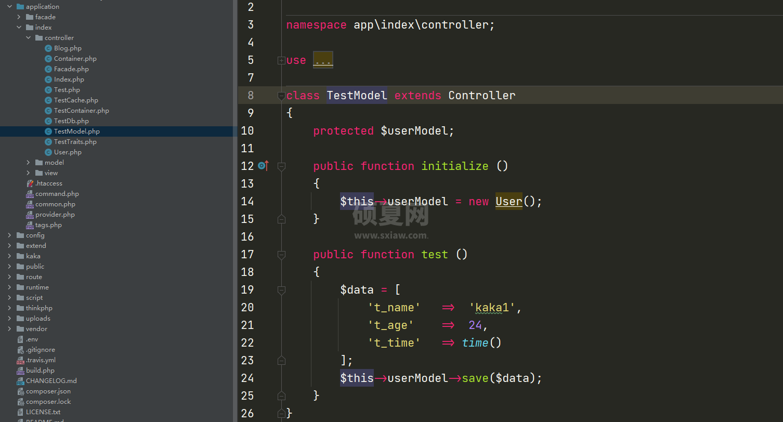
Task: Open TestContainer.php file
Action: pos(81,111)
